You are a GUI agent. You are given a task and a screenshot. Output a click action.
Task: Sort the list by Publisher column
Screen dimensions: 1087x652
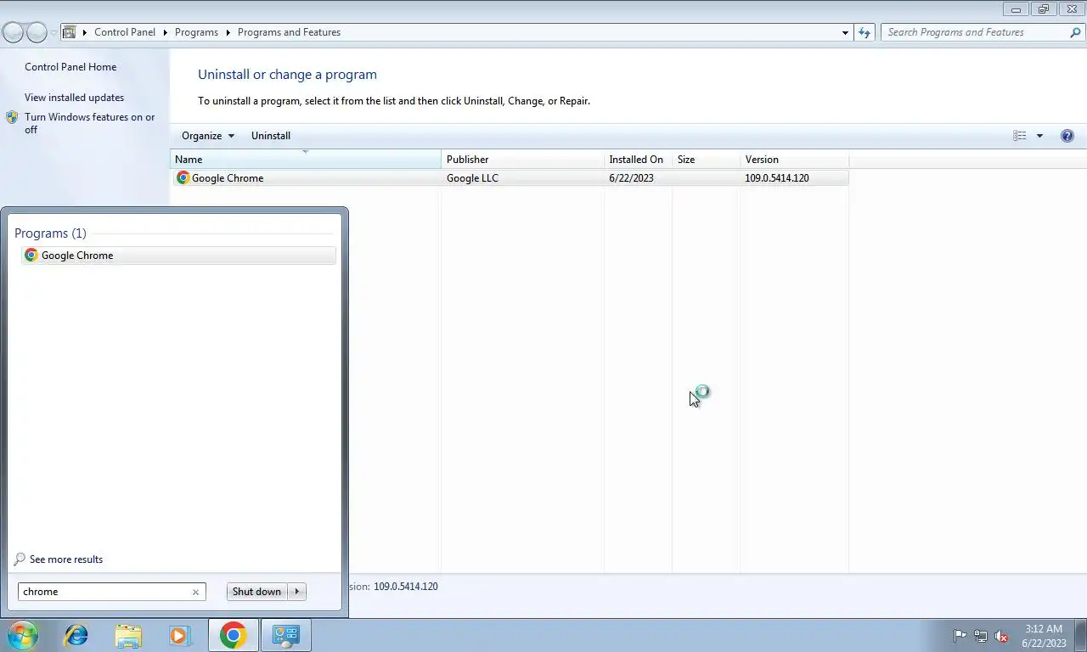[522, 160]
